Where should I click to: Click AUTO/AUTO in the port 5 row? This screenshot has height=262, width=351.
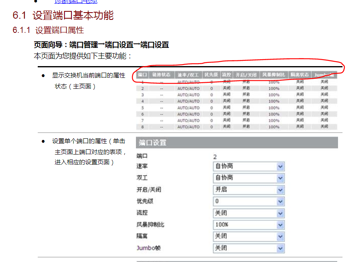point(188,108)
